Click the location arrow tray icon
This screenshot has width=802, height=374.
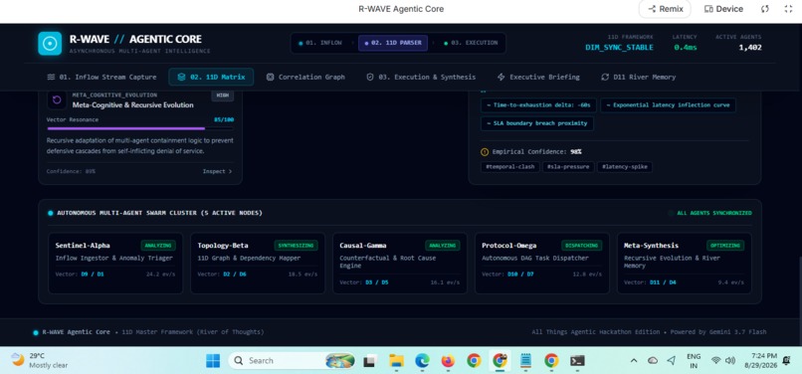point(671,361)
